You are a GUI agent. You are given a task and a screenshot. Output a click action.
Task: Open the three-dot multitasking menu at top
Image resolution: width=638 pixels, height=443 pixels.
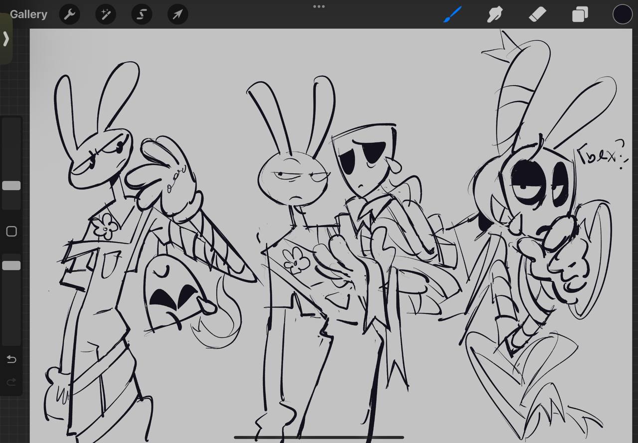point(319,6)
